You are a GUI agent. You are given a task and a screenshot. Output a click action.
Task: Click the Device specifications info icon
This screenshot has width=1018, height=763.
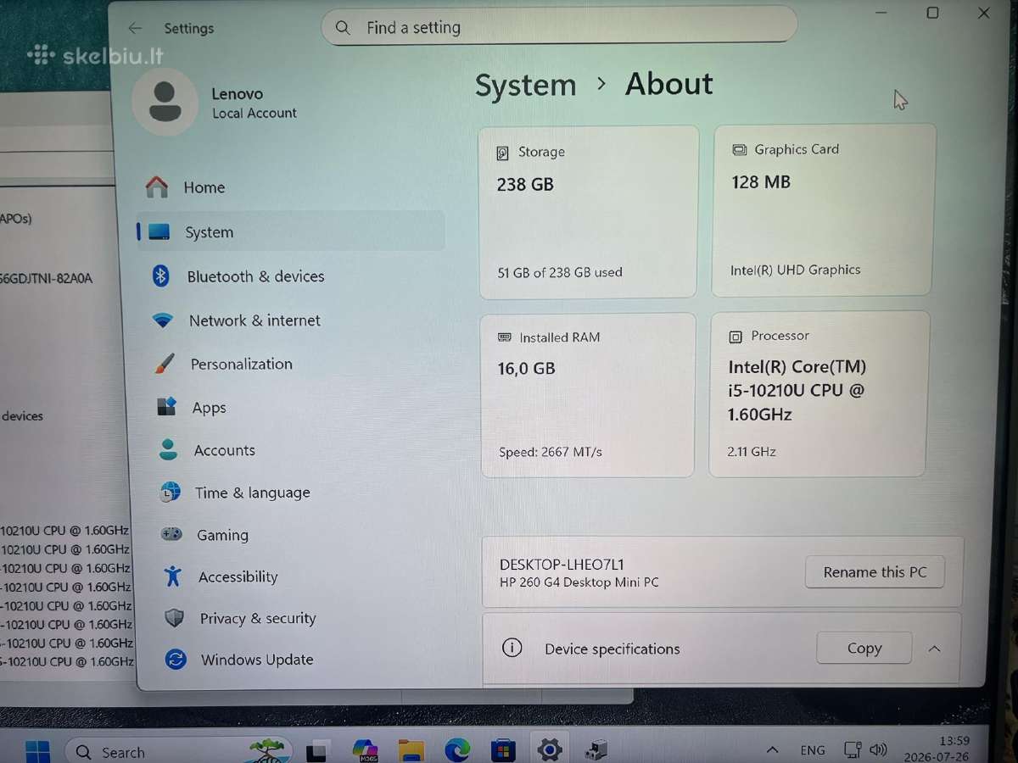[512, 649]
